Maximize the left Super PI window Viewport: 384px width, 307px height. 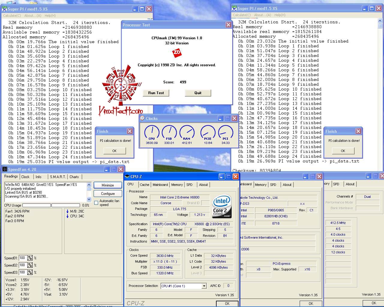click(142, 9)
